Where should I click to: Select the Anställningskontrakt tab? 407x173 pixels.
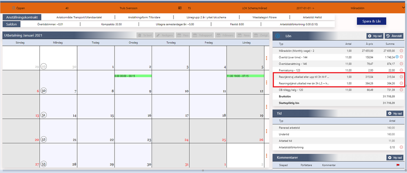click(22, 18)
